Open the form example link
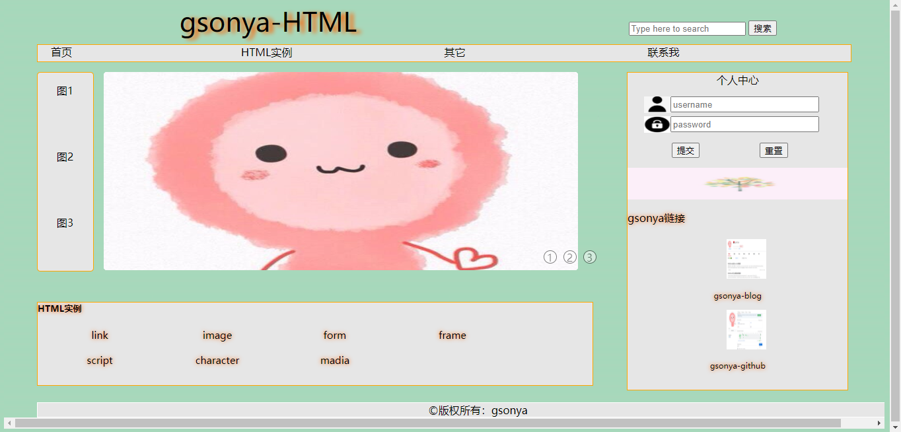 (x=334, y=335)
